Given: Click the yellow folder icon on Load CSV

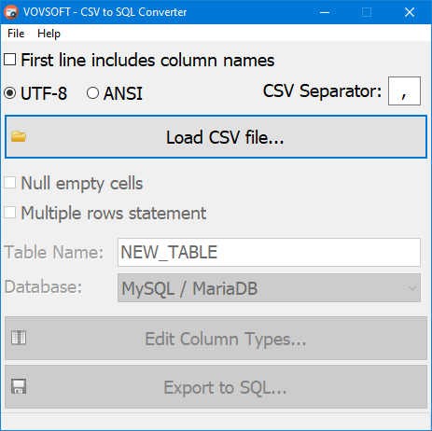Looking at the screenshot, I should (x=19, y=136).
